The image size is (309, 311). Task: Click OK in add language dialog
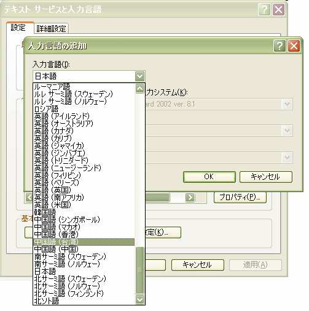tap(209, 177)
